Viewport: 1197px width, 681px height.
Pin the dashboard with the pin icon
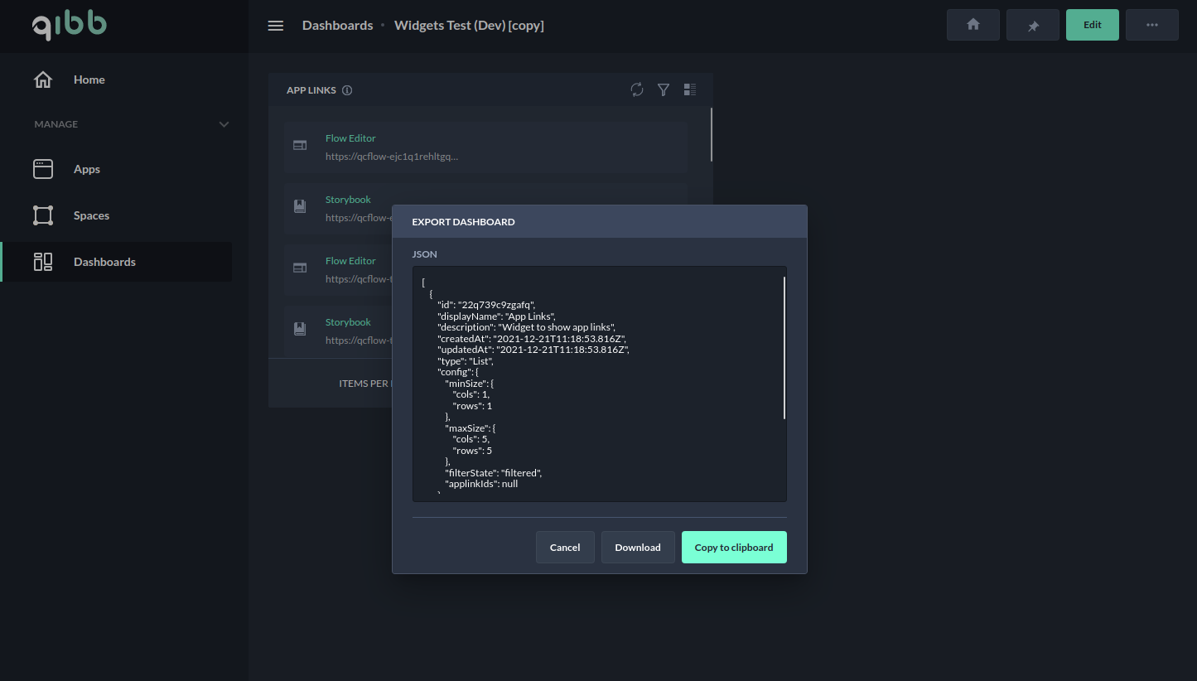(1033, 25)
